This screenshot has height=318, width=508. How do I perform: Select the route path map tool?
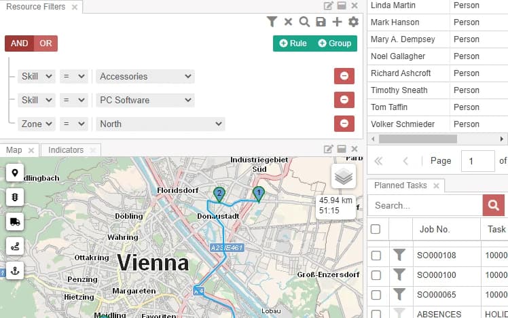pos(15,247)
